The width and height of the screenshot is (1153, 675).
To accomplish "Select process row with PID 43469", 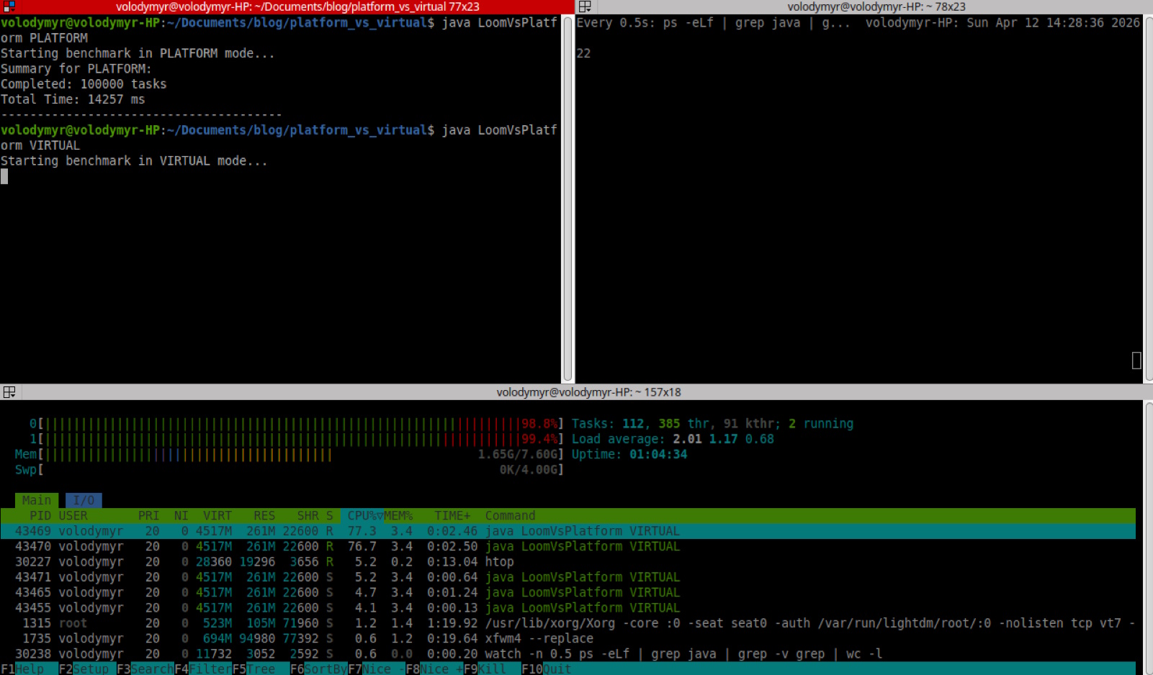I will tap(567, 531).
